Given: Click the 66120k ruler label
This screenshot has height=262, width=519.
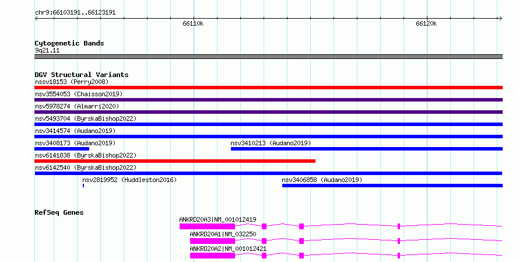Looking at the screenshot, I should click(x=426, y=23).
